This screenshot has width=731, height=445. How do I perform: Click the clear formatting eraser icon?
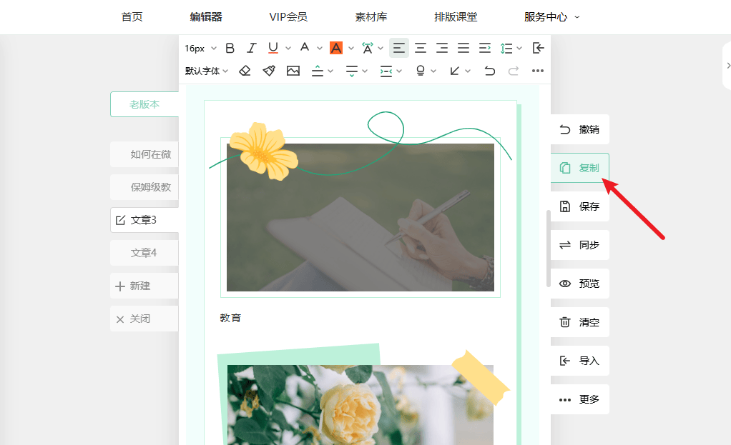245,71
